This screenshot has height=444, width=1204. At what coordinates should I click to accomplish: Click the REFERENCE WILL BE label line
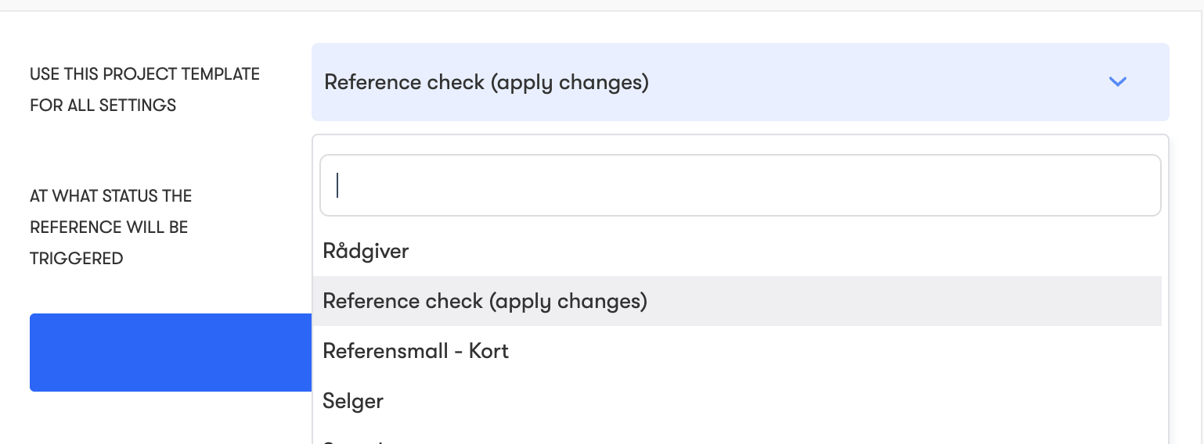pyautogui.click(x=109, y=227)
